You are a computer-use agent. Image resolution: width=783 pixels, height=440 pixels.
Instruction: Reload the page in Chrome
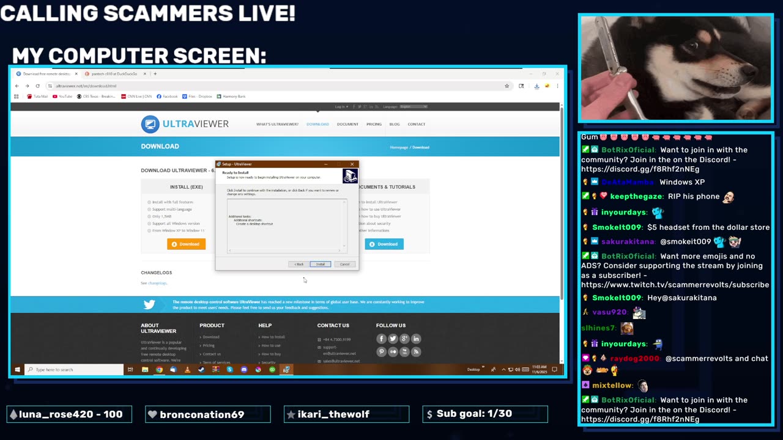(x=37, y=86)
